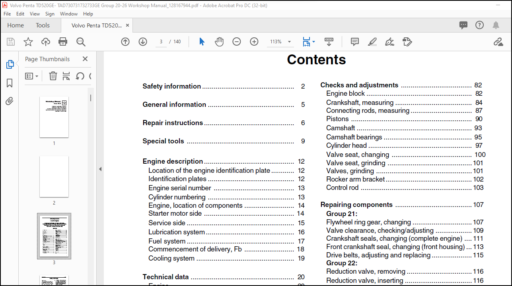Screen dimensions: 512x286
Task: Select the Volvo Penta TD520 document tab
Action: [x=97, y=25]
